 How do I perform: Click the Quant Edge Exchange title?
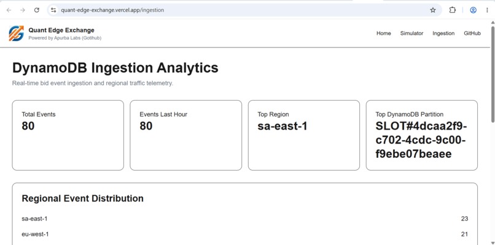(x=61, y=30)
